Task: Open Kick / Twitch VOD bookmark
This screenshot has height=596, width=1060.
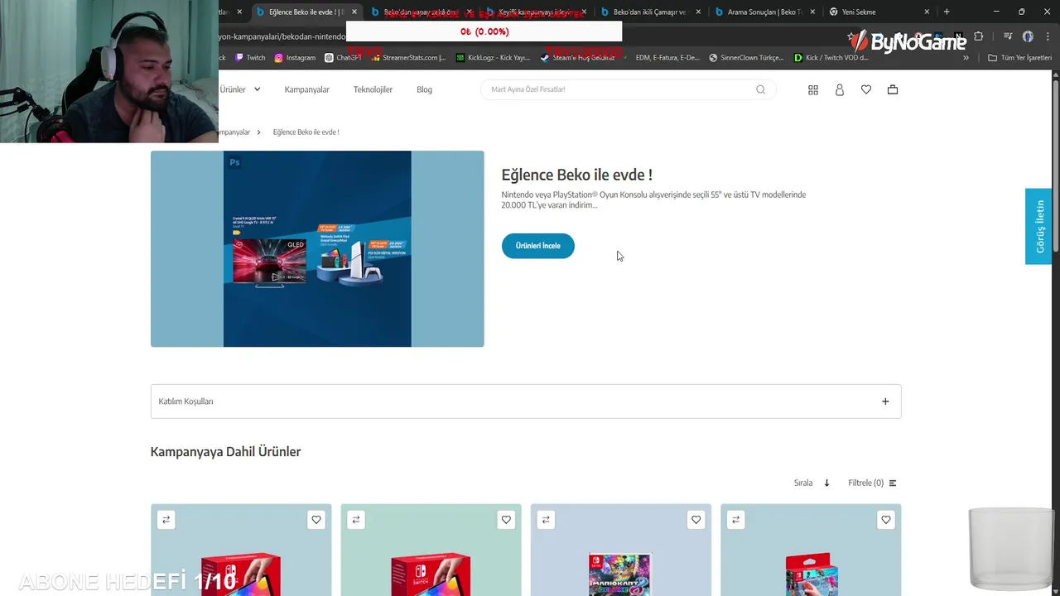Action: coord(831,58)
